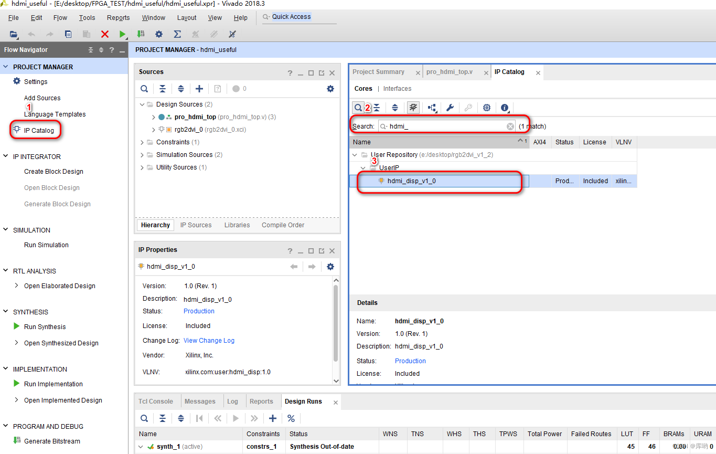Click Add Sources plus icon in Sources panel

(199, 89)
